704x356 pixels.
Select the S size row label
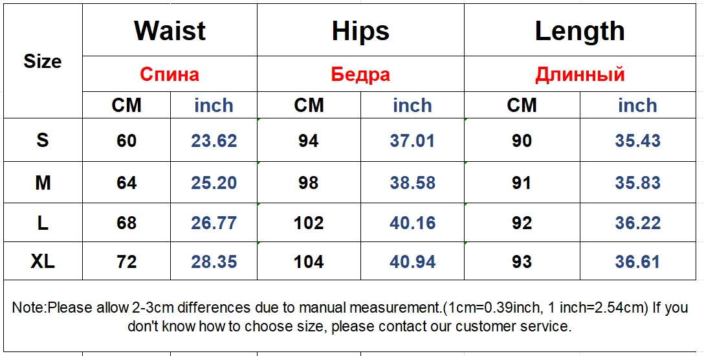click(x=43, y=140)
